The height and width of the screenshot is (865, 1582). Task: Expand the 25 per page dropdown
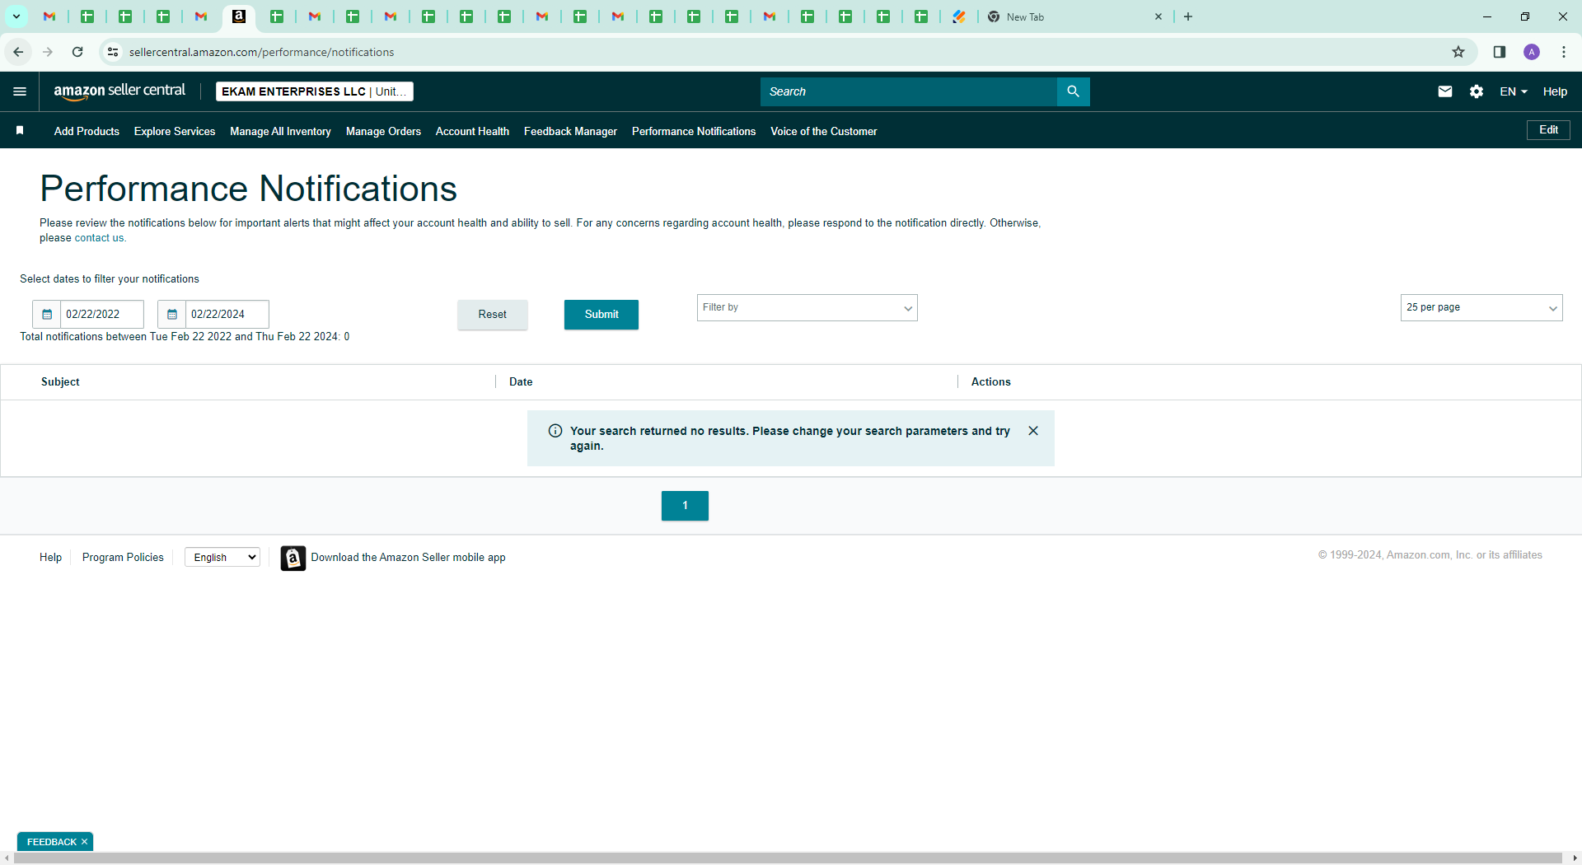point(1481,307)
